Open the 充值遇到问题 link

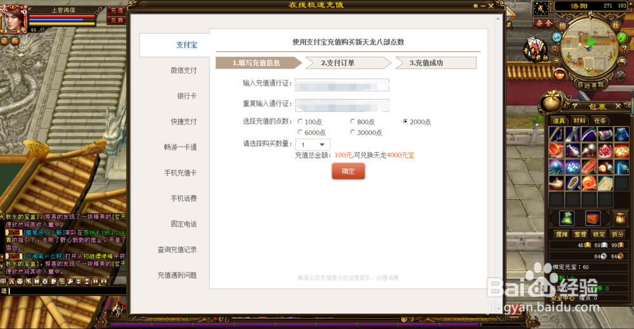[177, 275]
